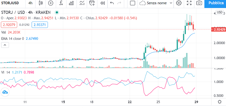Open the 4h time interval dropdown
The height and width of the screenshot is (108, 226).
click(x=30, y=3)
